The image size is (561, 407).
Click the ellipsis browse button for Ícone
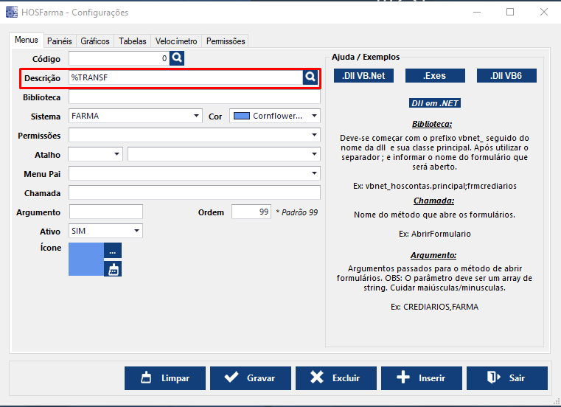coord(113,251)
